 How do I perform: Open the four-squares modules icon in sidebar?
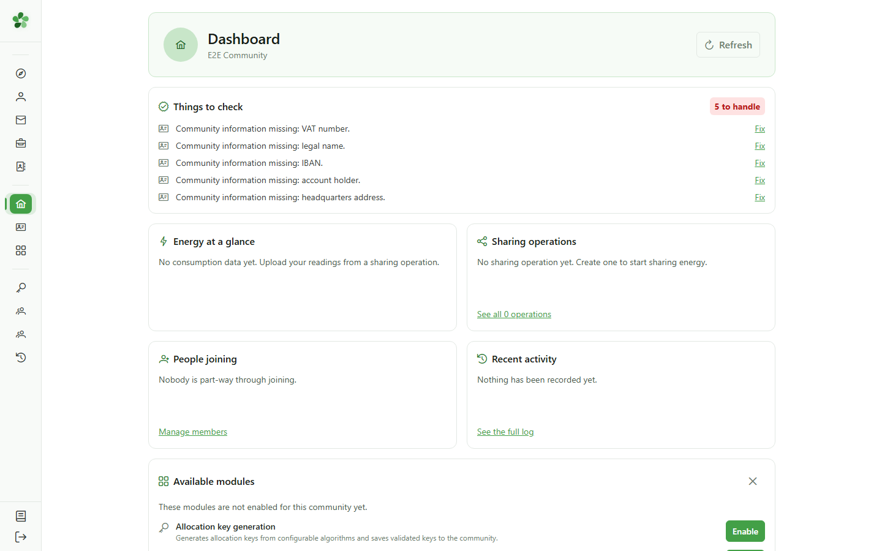coord(21,250)
